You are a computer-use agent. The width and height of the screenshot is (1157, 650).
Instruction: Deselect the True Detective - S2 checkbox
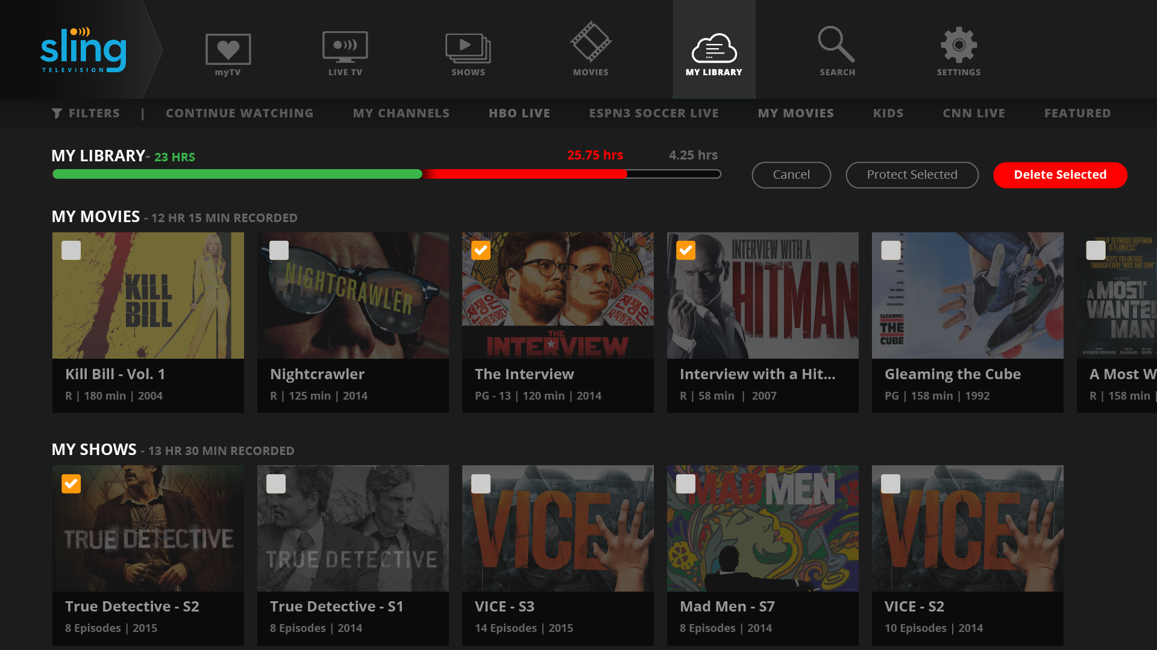[x=71, y=483]
